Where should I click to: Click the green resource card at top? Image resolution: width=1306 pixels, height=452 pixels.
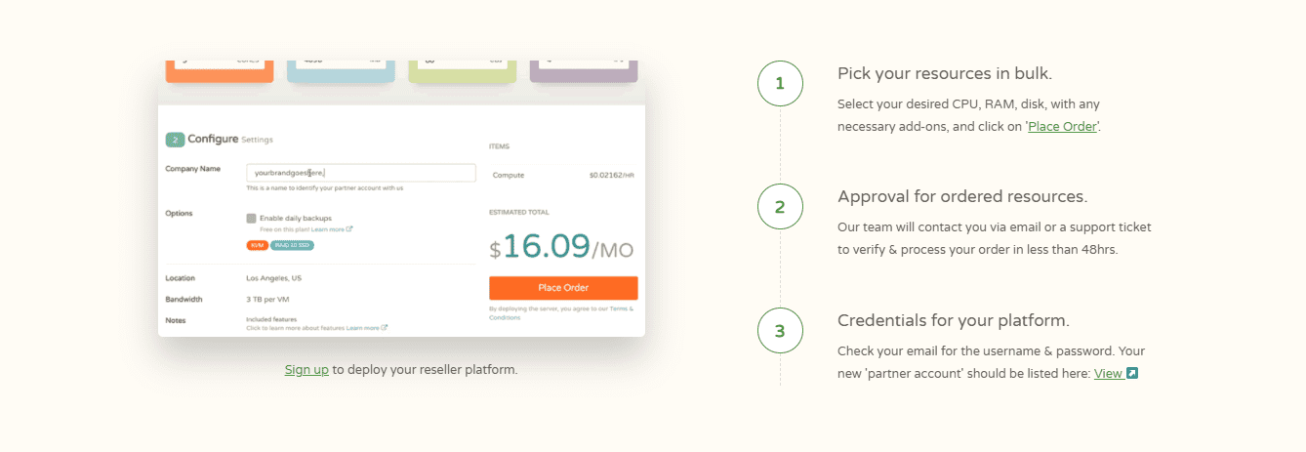[x=463, y=70]
